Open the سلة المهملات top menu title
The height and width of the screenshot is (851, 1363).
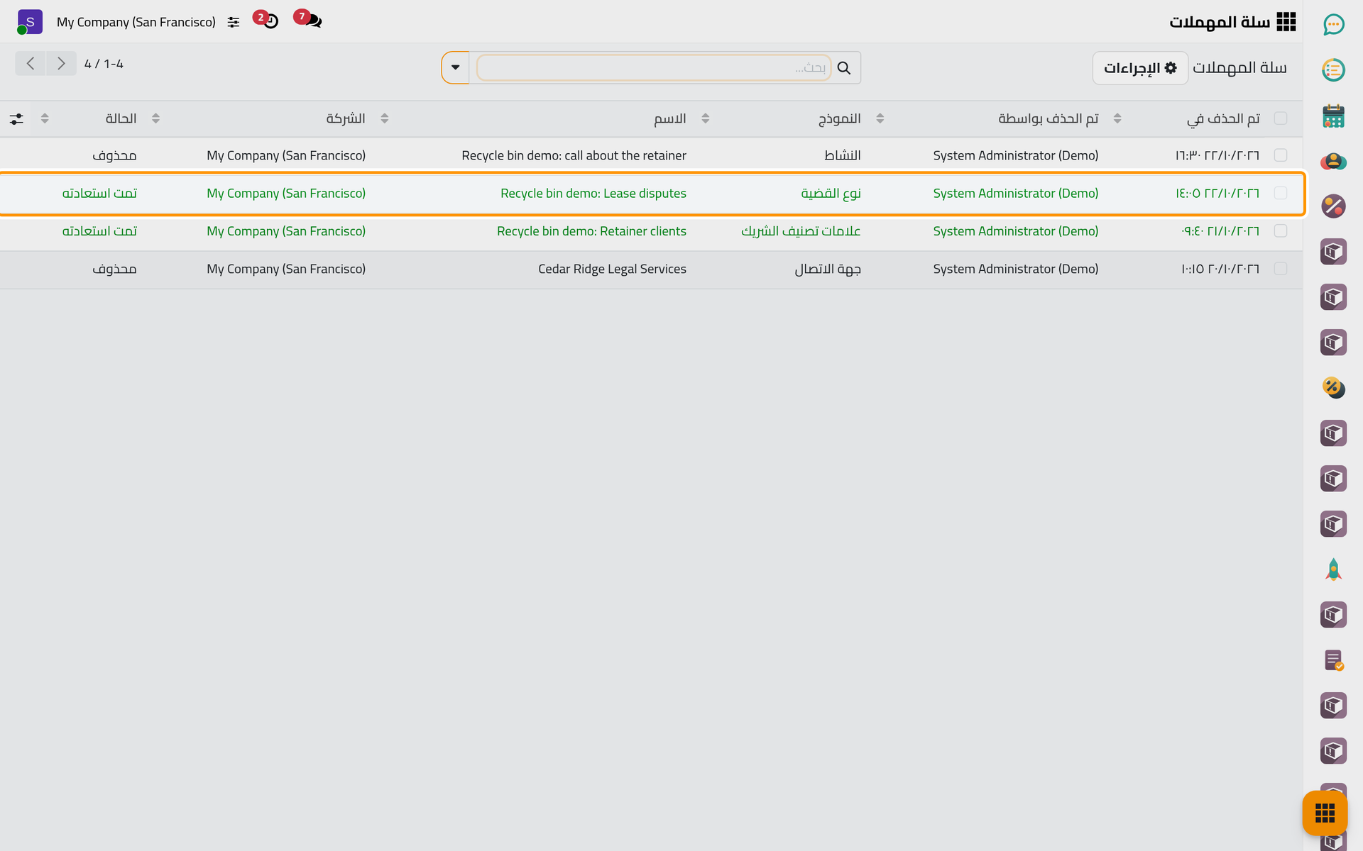pyautogui.click(x=1220, y=22)
